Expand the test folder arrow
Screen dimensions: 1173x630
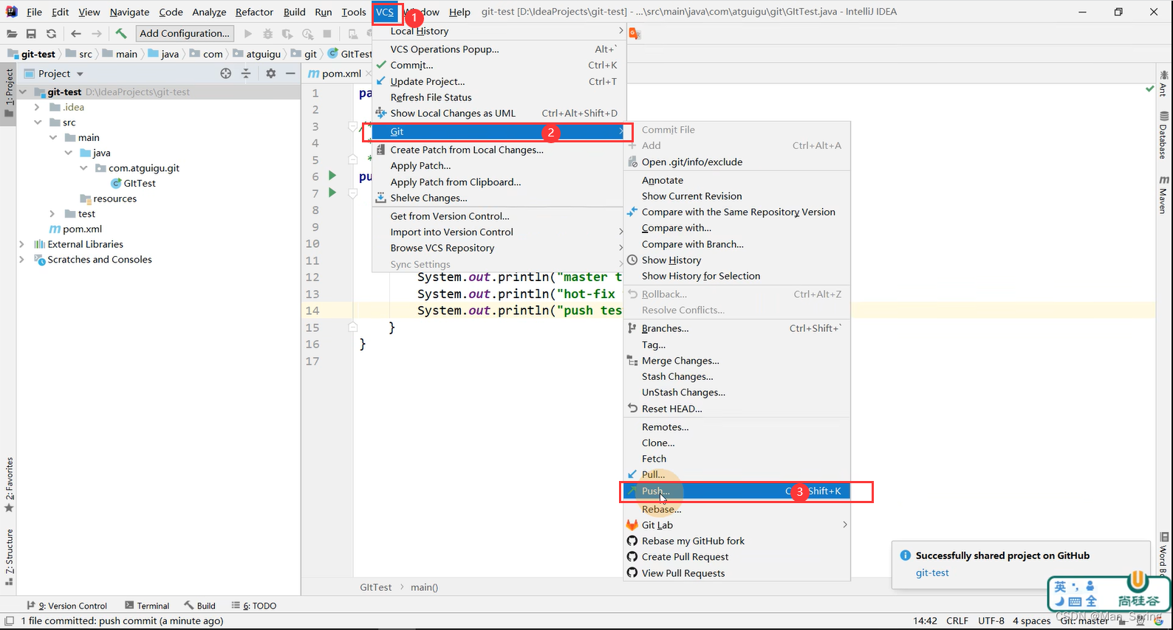(52, 214)
